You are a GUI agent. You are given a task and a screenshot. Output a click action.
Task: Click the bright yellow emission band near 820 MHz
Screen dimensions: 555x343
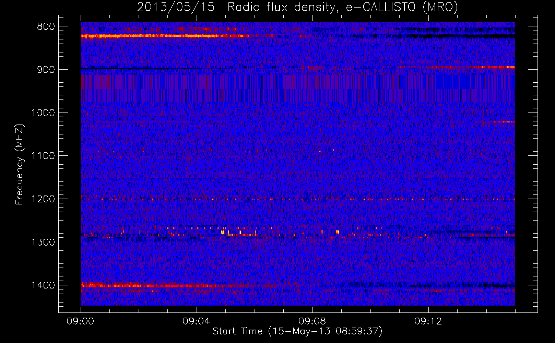[168, 36]
